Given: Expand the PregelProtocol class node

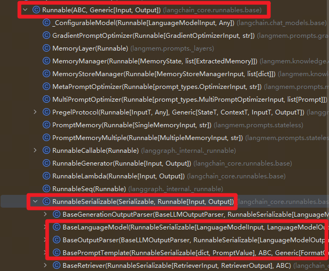Looking at the screenshot, I should coord(35,112).
